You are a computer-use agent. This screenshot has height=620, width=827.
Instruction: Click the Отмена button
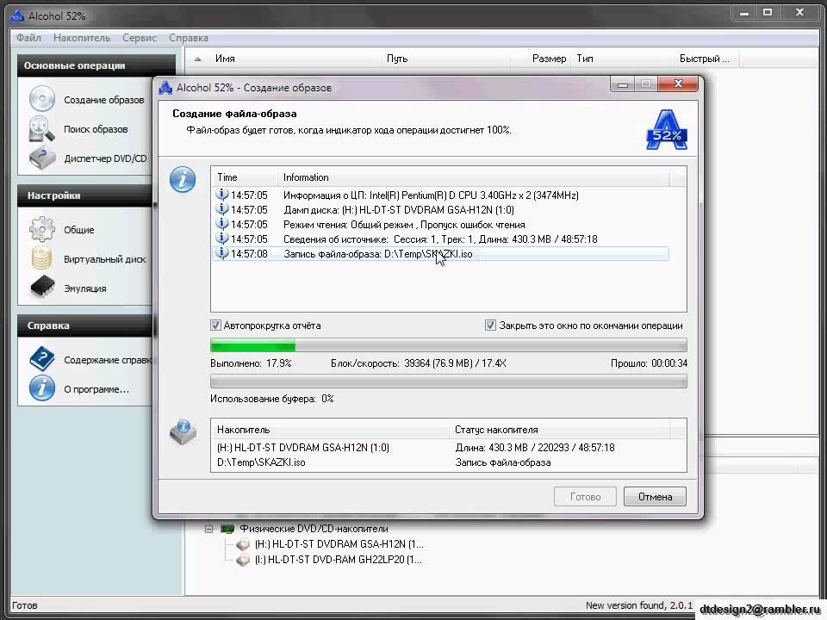click(655, 497)
